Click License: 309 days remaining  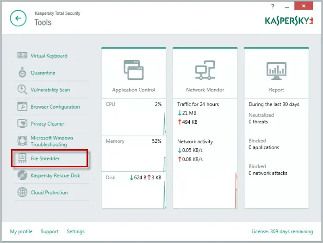(x=282, y=231)
